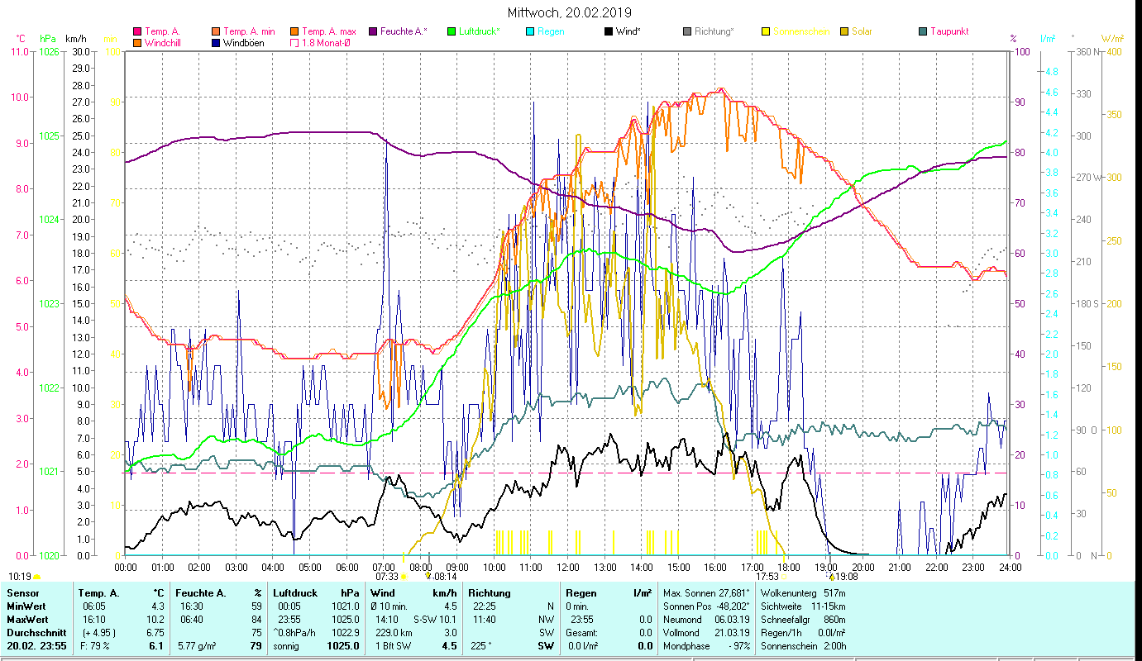This screenshot has width=1142, height=661.
Task: Click the '5.77 g/m³' humidity value
Action: pos(198,646)
